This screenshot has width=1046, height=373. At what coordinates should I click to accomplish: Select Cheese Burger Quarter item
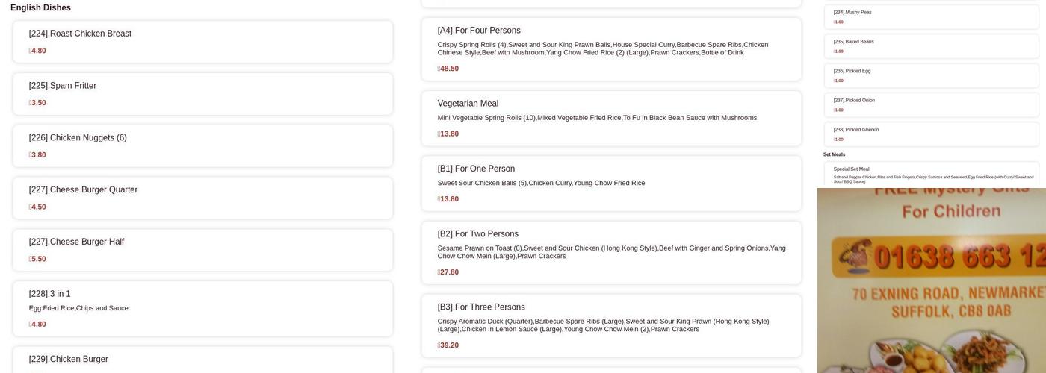pos(202,198)
